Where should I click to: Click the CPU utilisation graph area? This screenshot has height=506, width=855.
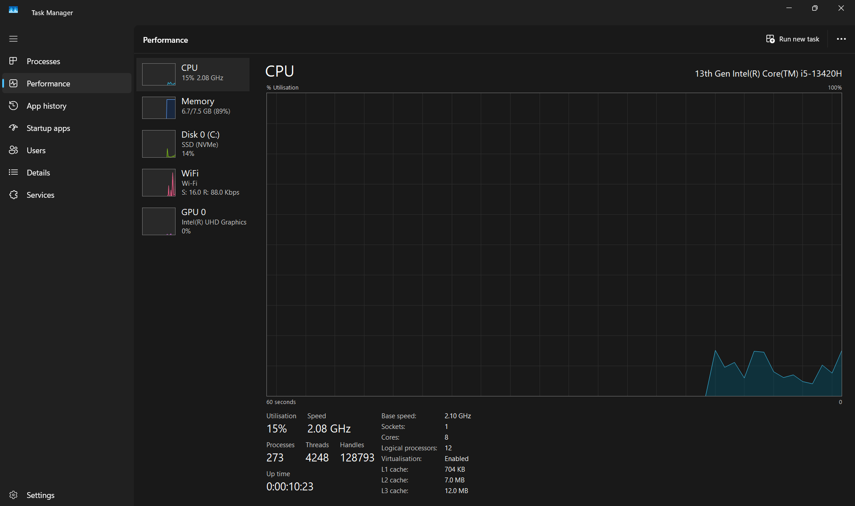tap(554, 245)
